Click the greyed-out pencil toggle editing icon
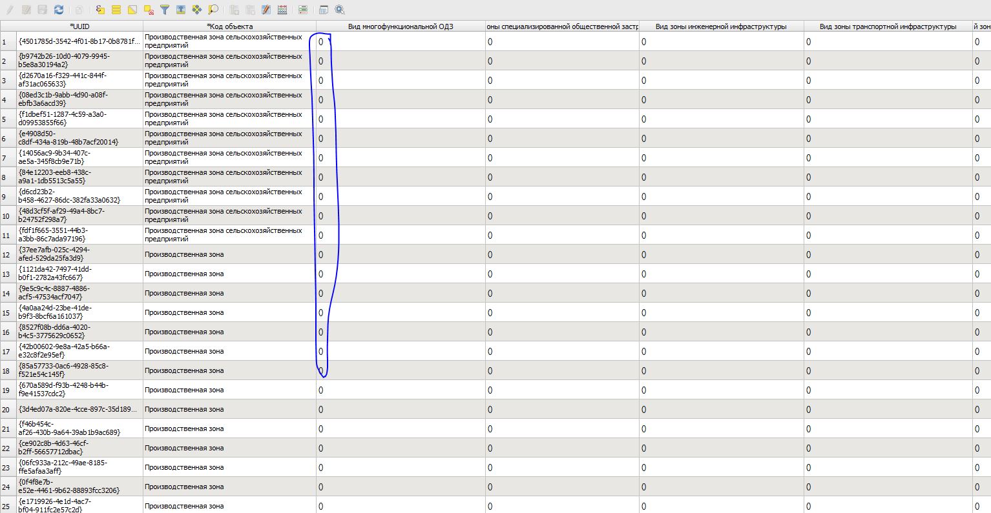 [x=10, y=10]
